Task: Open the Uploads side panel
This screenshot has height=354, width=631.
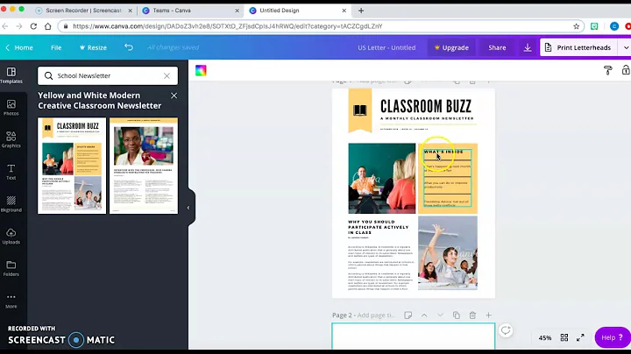Action: pyautogui.click(x=11, y=237)
